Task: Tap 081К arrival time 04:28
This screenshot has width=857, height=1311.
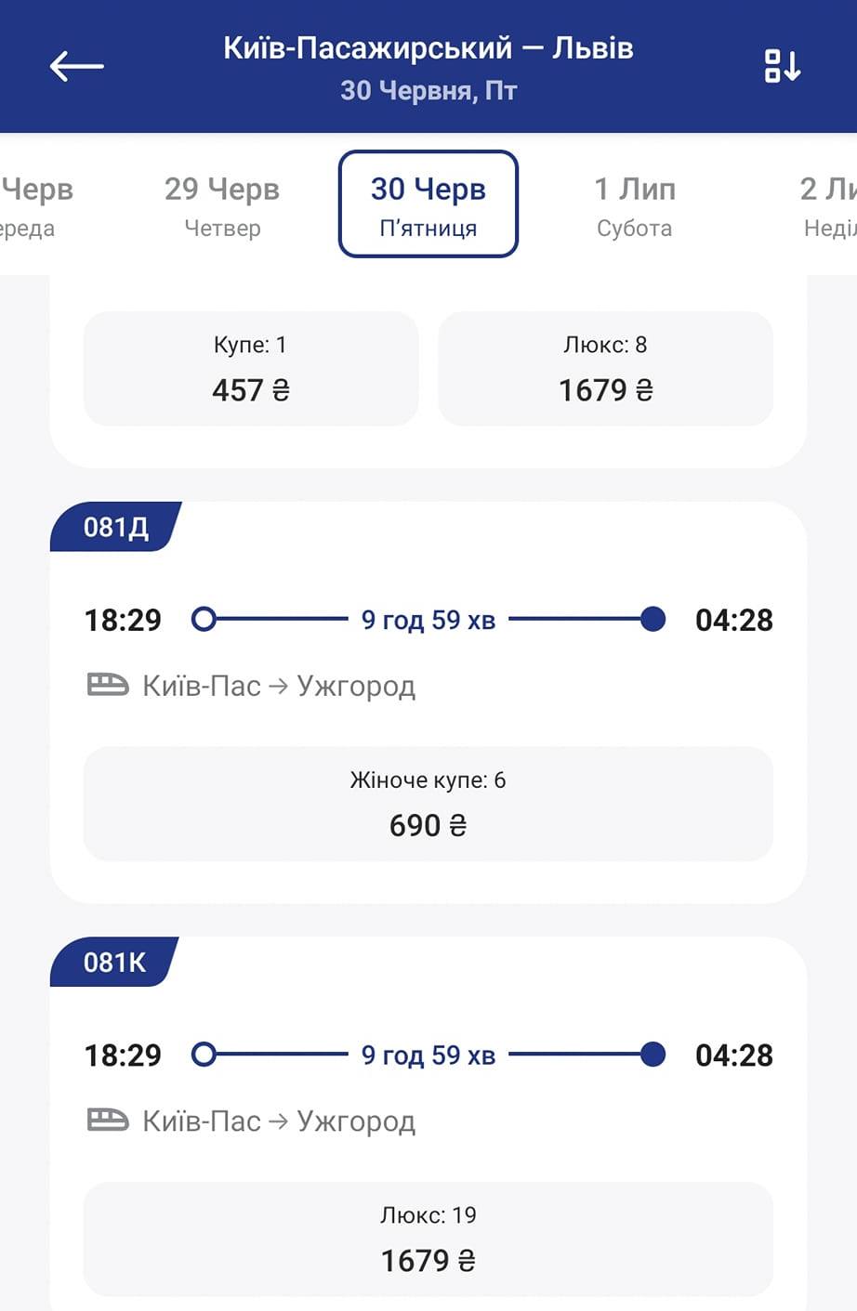Action: coord(733,1055)
